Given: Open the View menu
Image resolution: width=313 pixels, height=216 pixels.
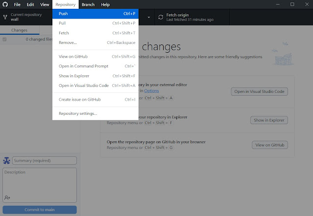Looking at the screenshot, I should (x=45, y=4).
